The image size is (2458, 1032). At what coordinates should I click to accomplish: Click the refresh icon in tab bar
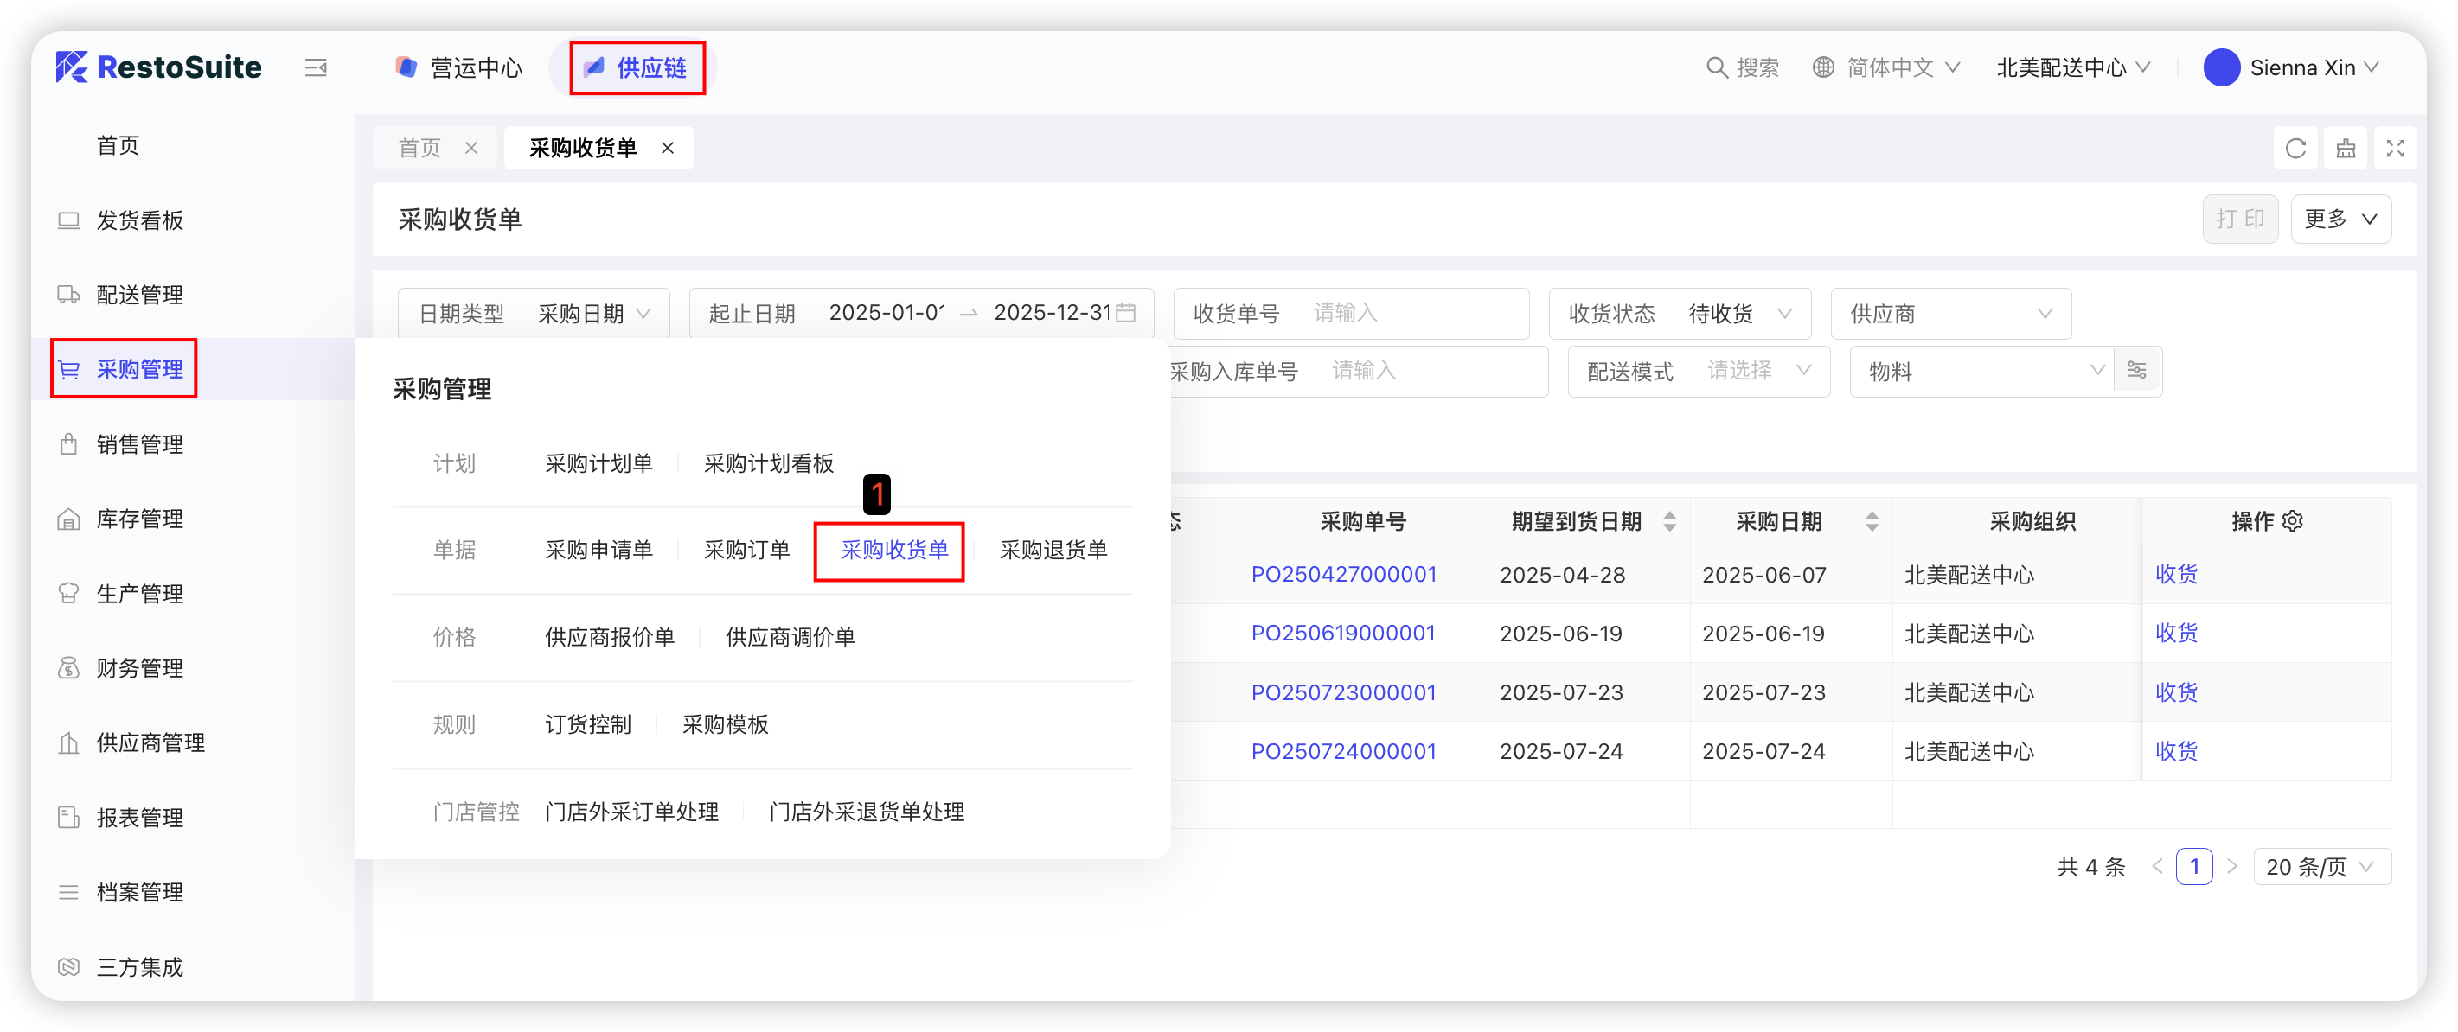point(2295,149)
